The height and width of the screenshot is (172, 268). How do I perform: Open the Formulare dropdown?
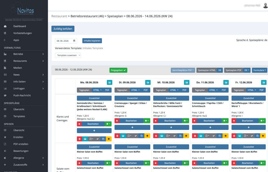tap(259, 70)
